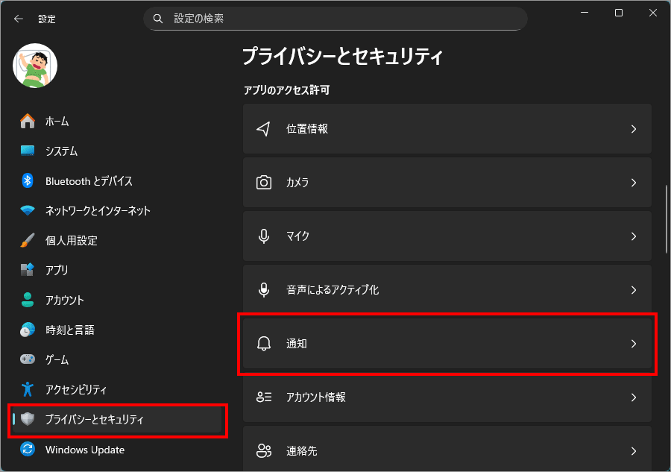Click the Bluetooth icon in sidebar
The height and width of the screenshot is (472, 671).
pyautogui.click(x=28, y=181)
